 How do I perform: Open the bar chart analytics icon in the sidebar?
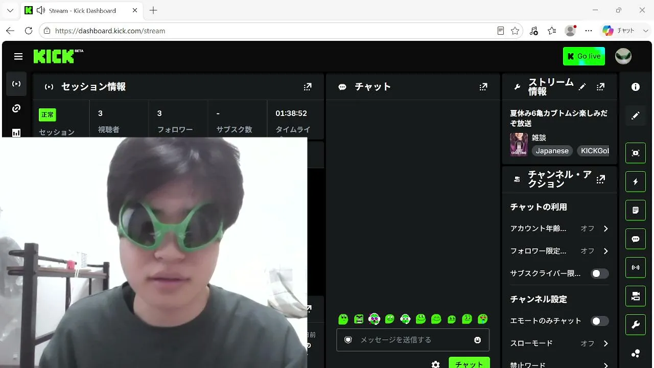coord(16,132)
